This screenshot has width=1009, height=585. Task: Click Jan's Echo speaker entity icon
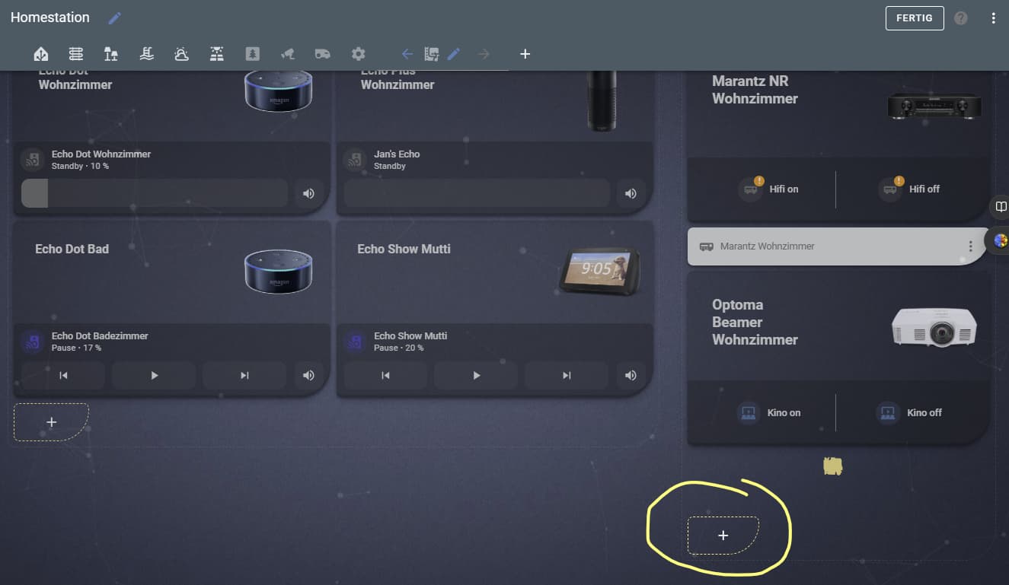click(x=354, y=159)
